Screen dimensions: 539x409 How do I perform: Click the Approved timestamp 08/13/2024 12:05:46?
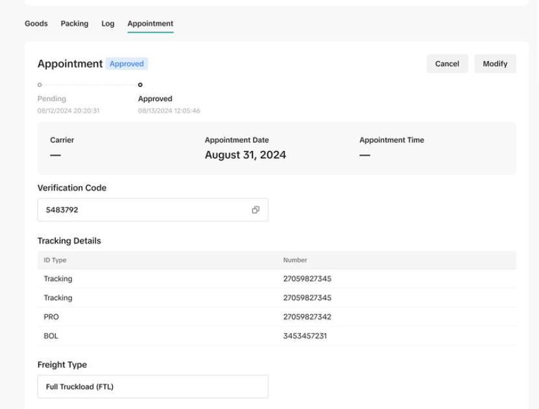[169, 111]
